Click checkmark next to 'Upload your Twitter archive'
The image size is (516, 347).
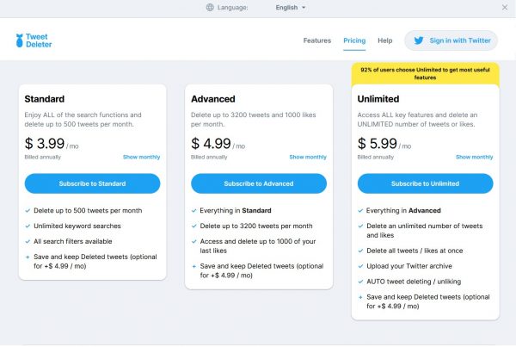[x=360, y=267]
